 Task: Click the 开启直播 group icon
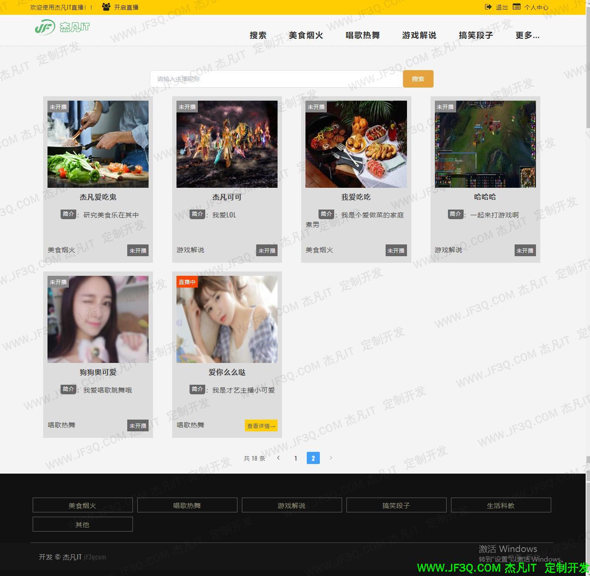click(x=106, y=7)
